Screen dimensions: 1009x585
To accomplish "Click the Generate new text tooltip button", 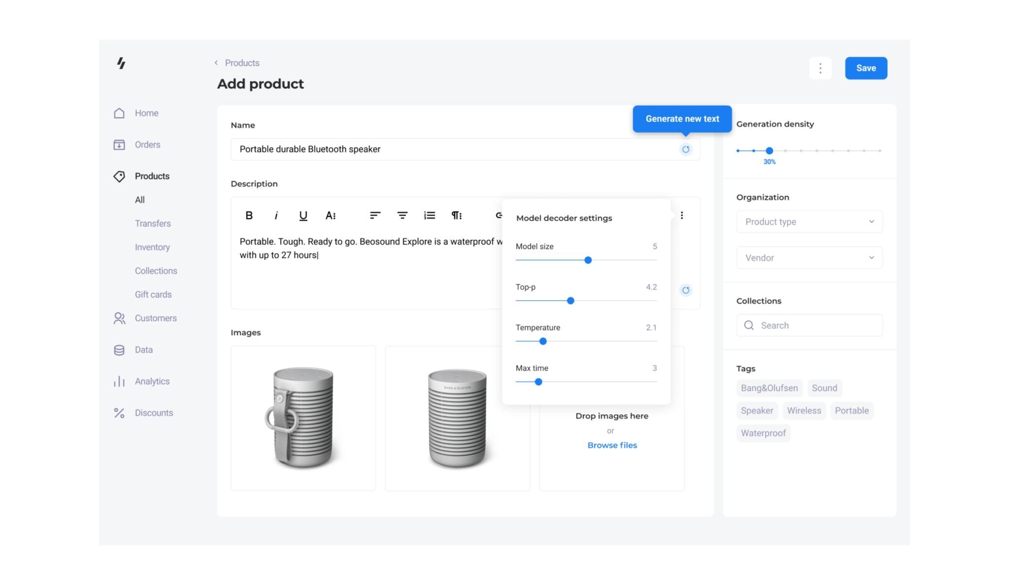I will pos(682,119).
